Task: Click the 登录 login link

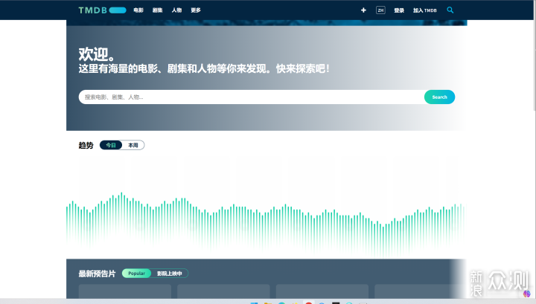Action: click(399, 10)
